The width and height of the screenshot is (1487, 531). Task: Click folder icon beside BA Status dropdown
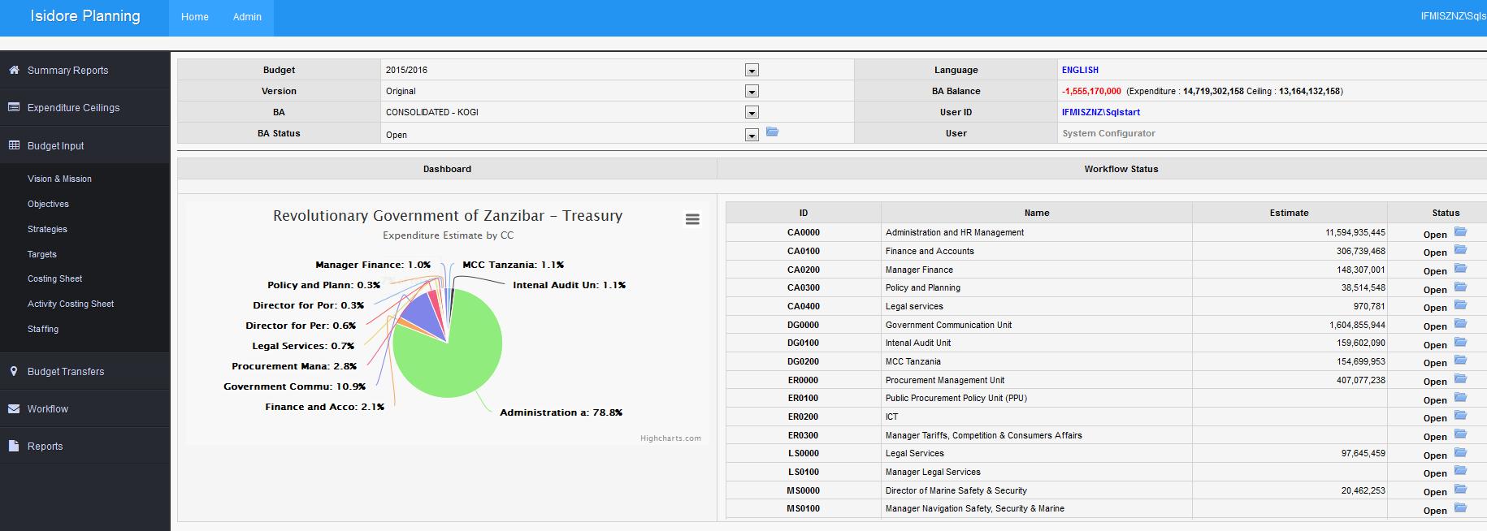pos(772,132)
